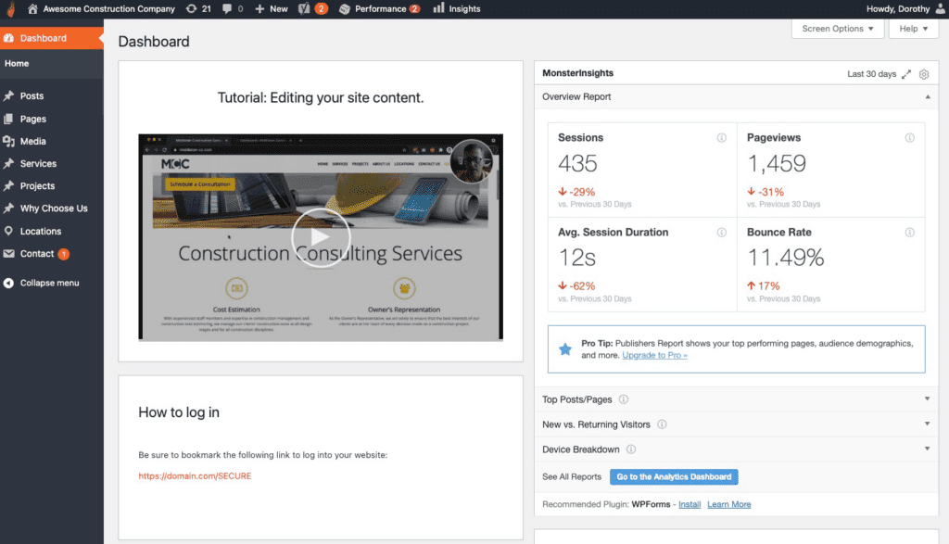
Task: Open the https://domain.com/SECURE login link
Action: 195,476
